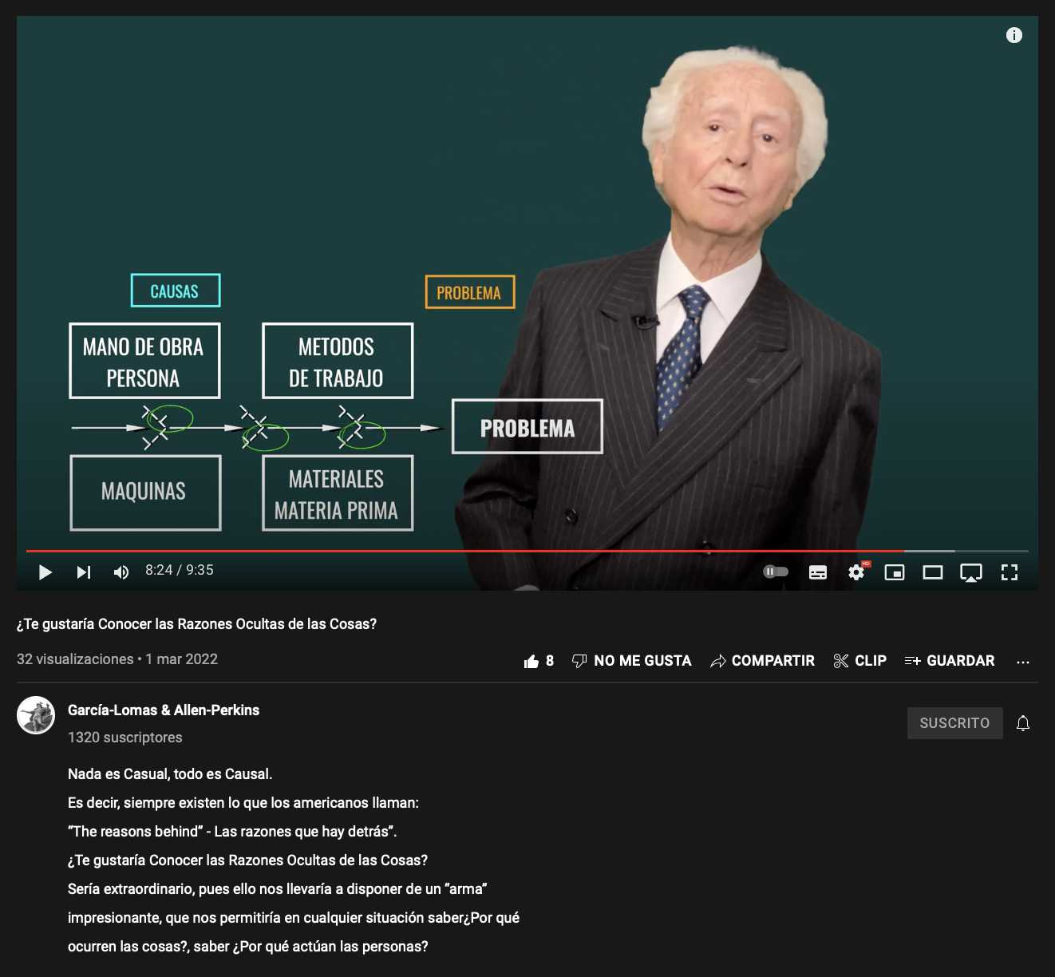This screenshot has width=1055, height=977.
Task: Click the SUSCRITO subscription button
Action: point(954,723)
